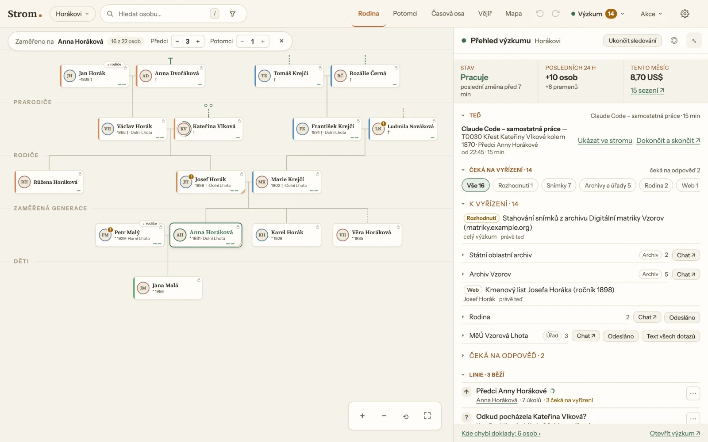Switch to the Mapa tab
This screenshot has width=708, height=442.
point(513,14)
